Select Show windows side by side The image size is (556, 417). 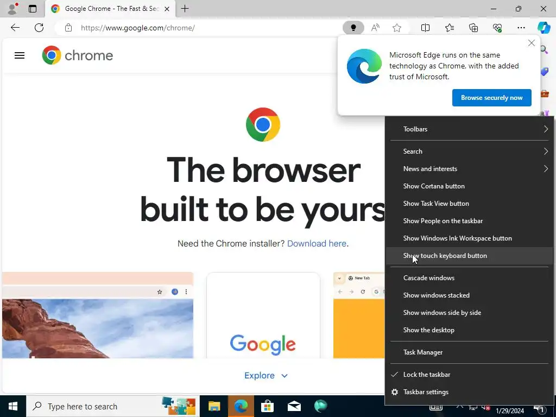pos(470,313)
